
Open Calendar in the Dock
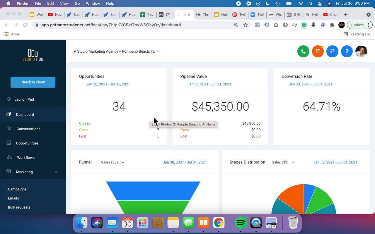click(127, 223)
